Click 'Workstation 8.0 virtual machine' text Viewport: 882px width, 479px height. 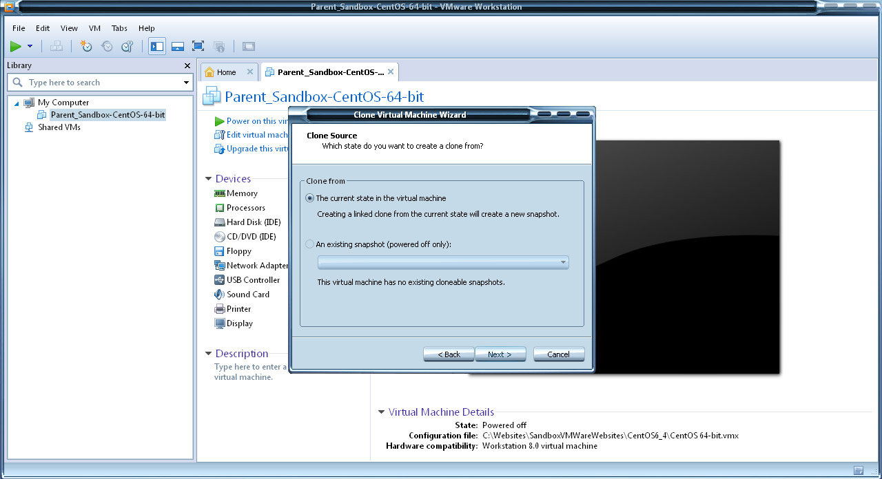click(540, 446)
